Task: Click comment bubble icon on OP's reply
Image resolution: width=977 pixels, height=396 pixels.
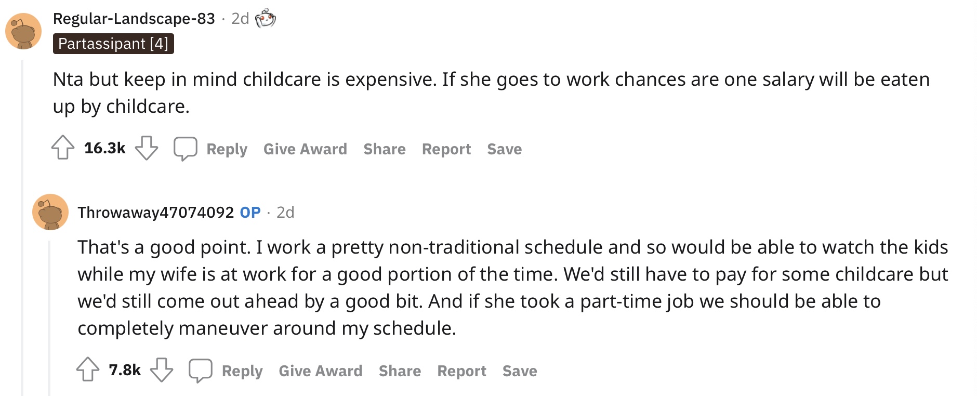Action: point(201,371)
